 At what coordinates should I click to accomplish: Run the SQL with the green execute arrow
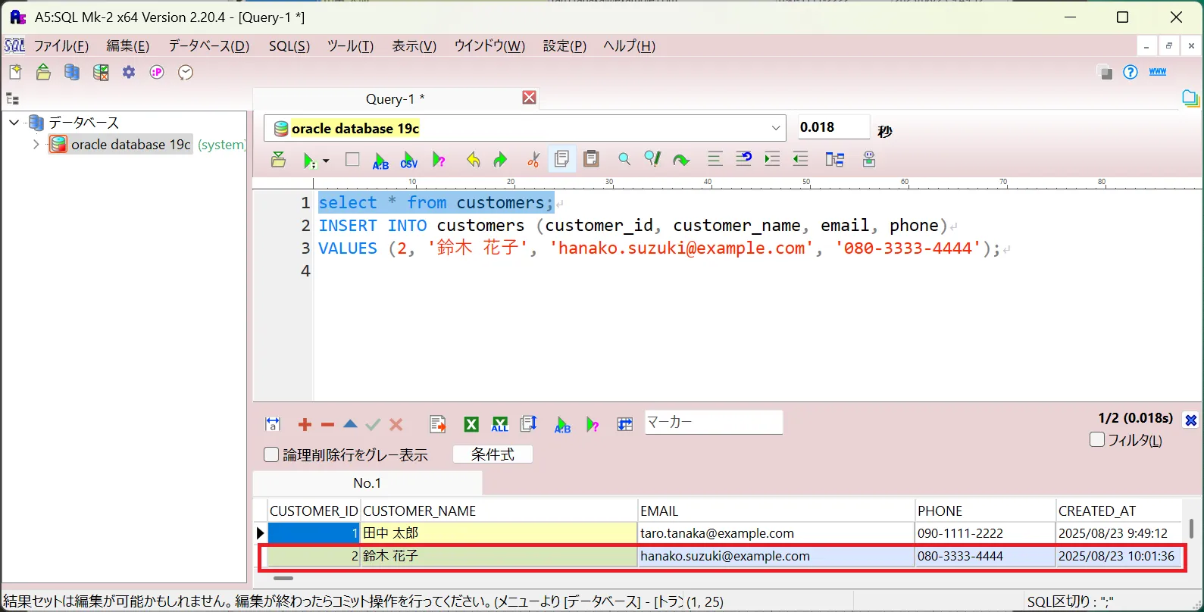point(308,160)
